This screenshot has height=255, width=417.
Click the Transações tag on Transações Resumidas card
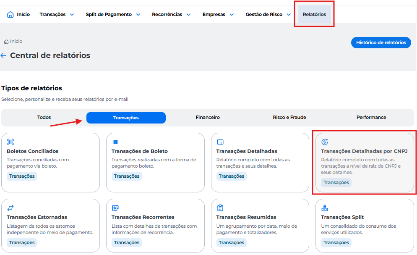(232, 242)
